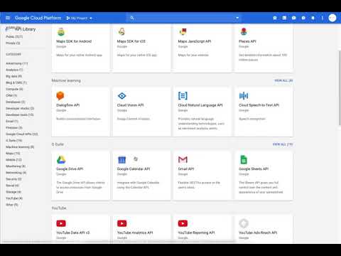This screenshot has height=256, width=341.
Task: Select the Developer stacks category filter
Action: pyautogui.click(x=20, y=108)
